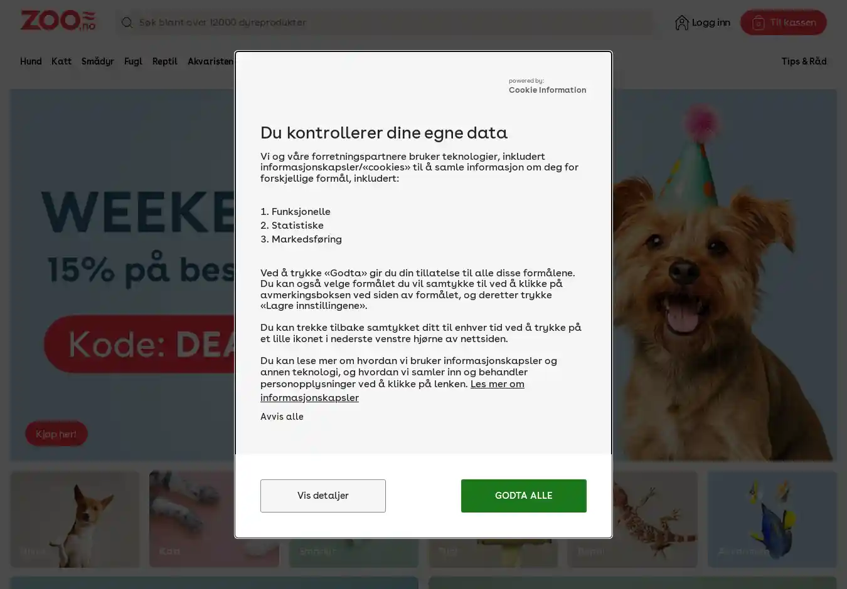Go to Tips & Råd
Image resolution: width=847 pixels, height=589 pixels.
[x=804, y=61]
